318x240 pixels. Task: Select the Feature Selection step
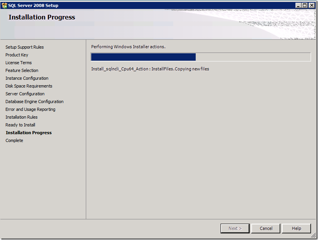[22, 70]
